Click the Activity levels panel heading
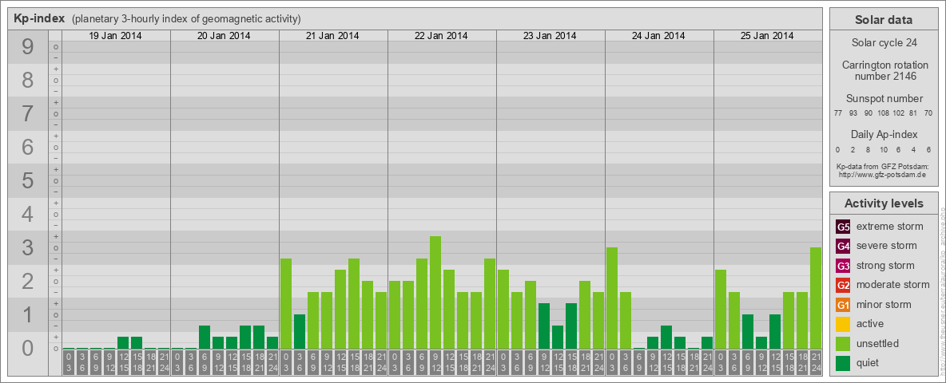Image resolution: width=946 pixels, height=383 pixels. click(884, 203)
